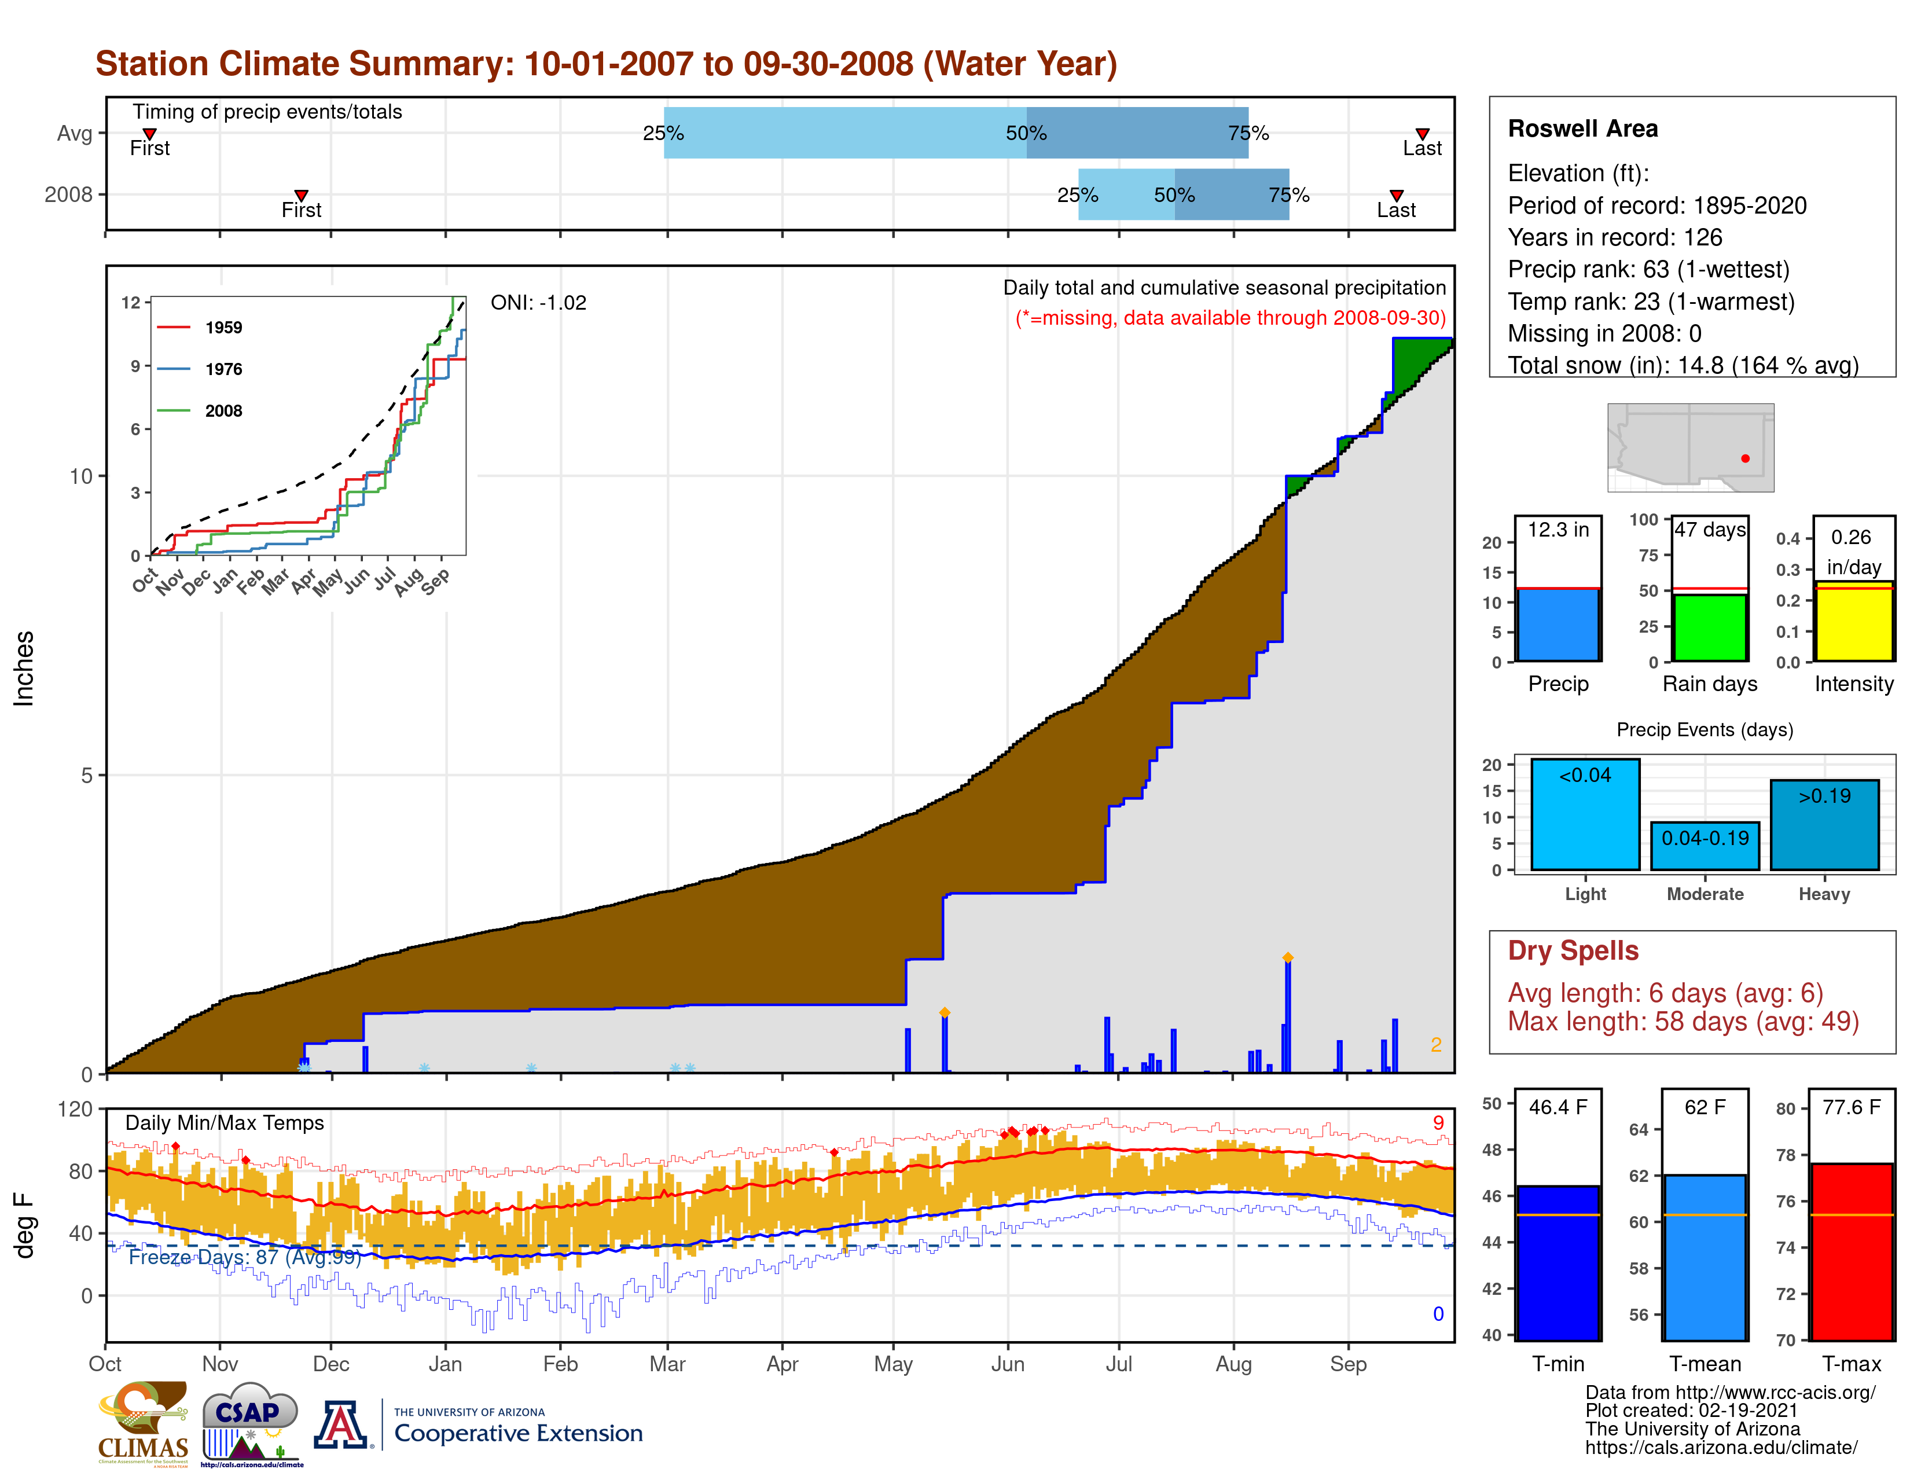The height and width of the screenshot is (1476, 1910).
Task: Click the orange diamond above May precipitation bar
Action: [x=945, y=1012]
